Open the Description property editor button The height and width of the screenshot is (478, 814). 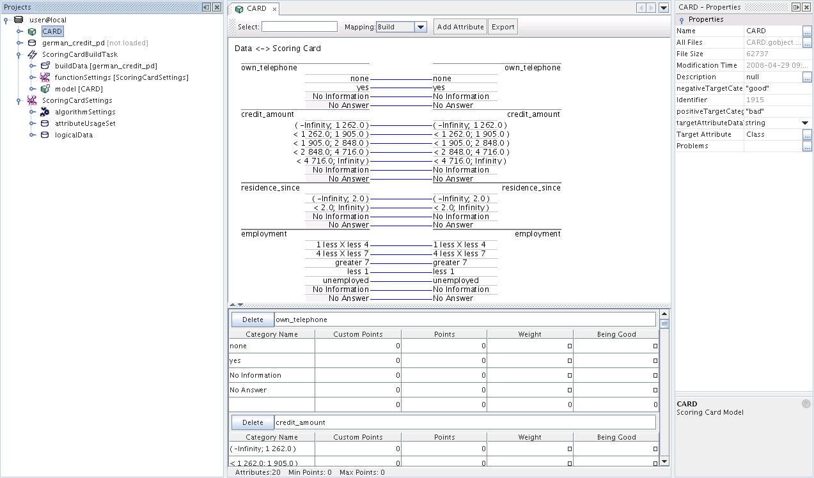[807, 77]
